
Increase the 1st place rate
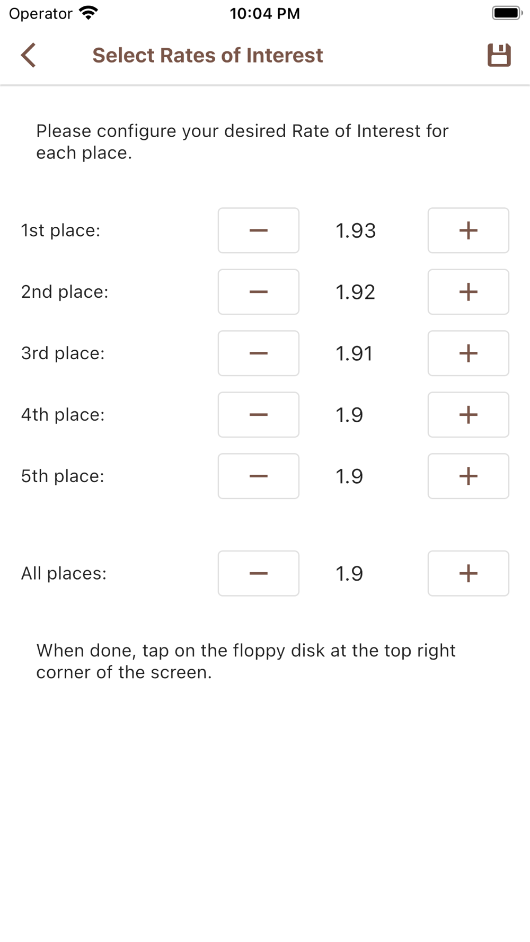pos(469,230)
